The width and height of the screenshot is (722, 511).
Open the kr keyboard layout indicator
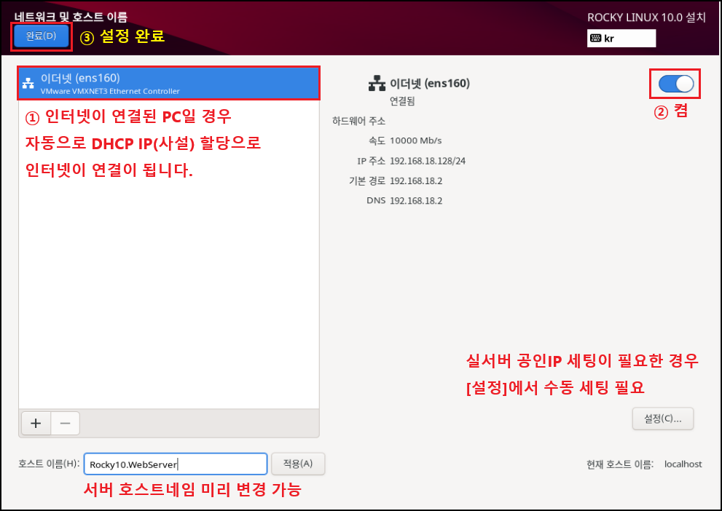click(x=621, y=38)
